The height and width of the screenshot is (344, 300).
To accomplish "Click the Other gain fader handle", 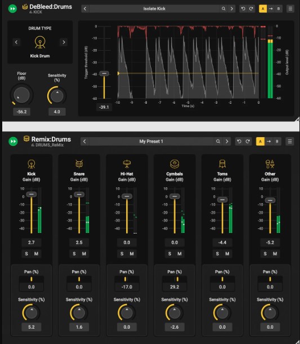I will (270, 200).
